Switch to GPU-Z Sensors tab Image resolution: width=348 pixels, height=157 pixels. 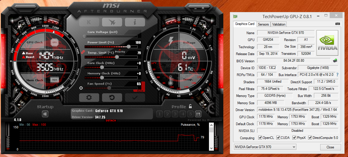pos(263,24)
